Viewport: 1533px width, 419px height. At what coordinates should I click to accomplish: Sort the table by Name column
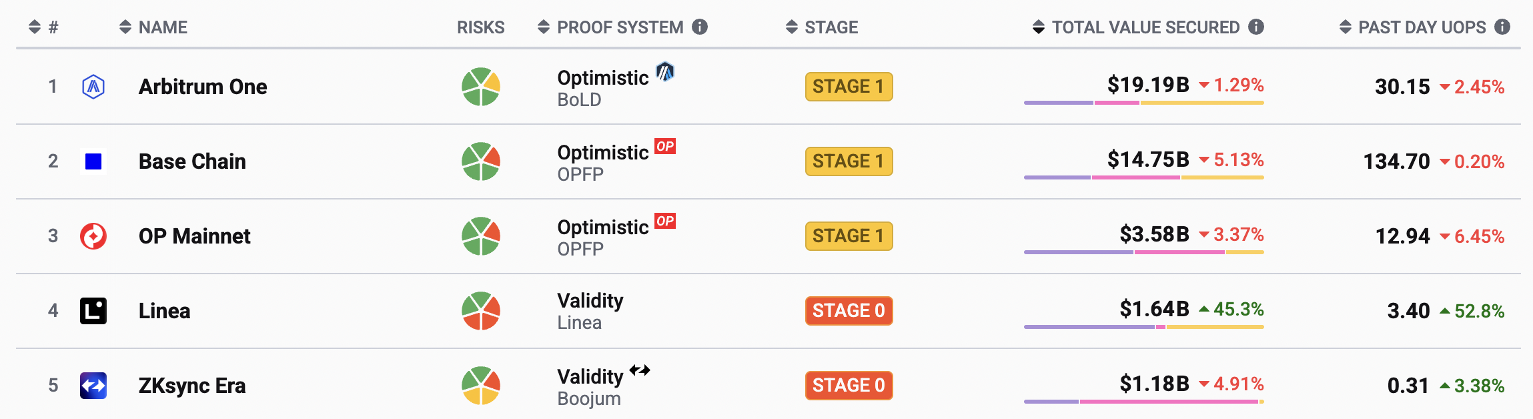[153, 27]
